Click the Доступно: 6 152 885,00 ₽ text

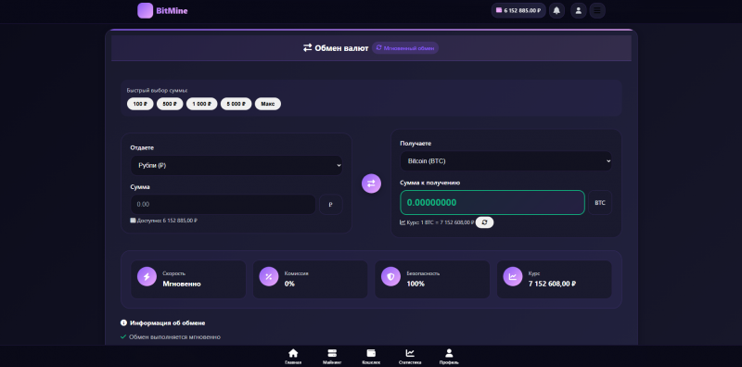click(x=164, y=221)
